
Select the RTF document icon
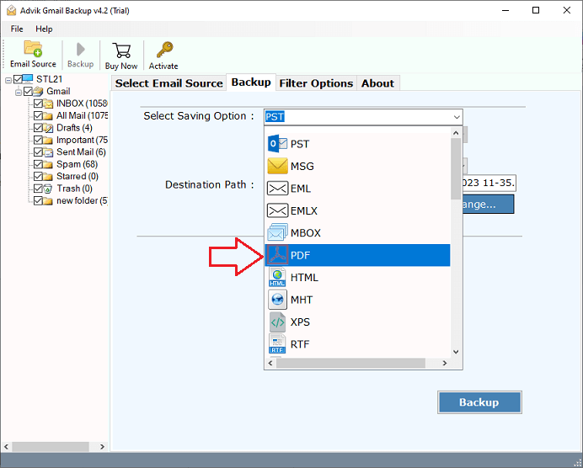tap(277, 344)
